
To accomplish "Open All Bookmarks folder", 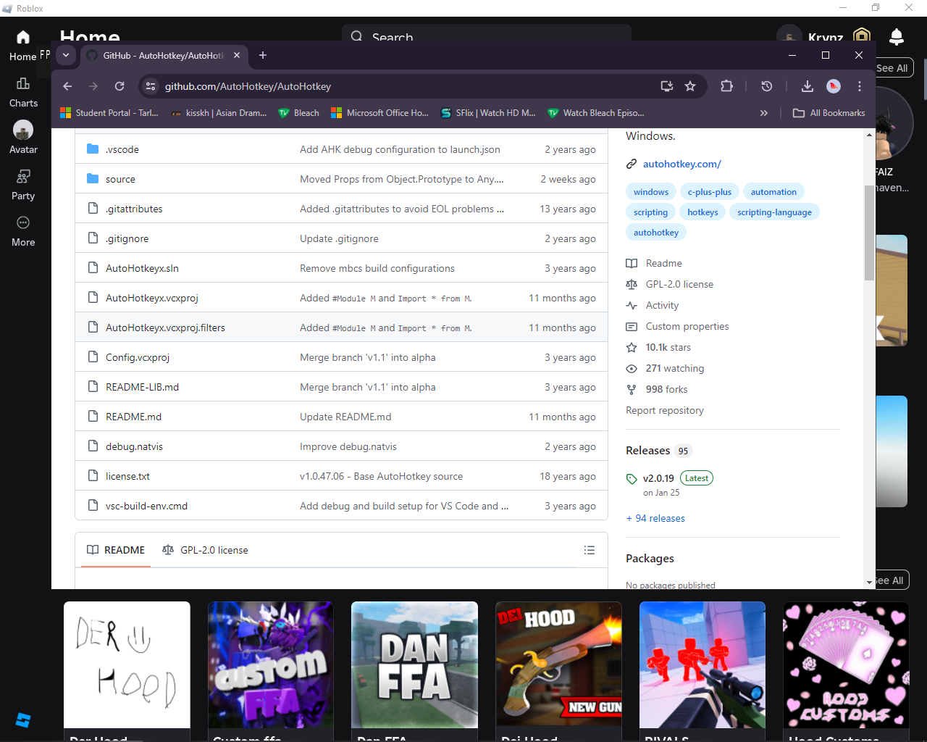I will [829, 113].
